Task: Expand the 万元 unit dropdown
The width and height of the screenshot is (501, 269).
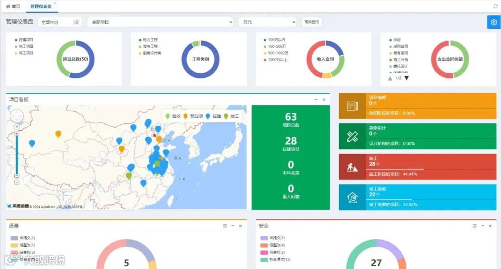Action: coord(268,22)
